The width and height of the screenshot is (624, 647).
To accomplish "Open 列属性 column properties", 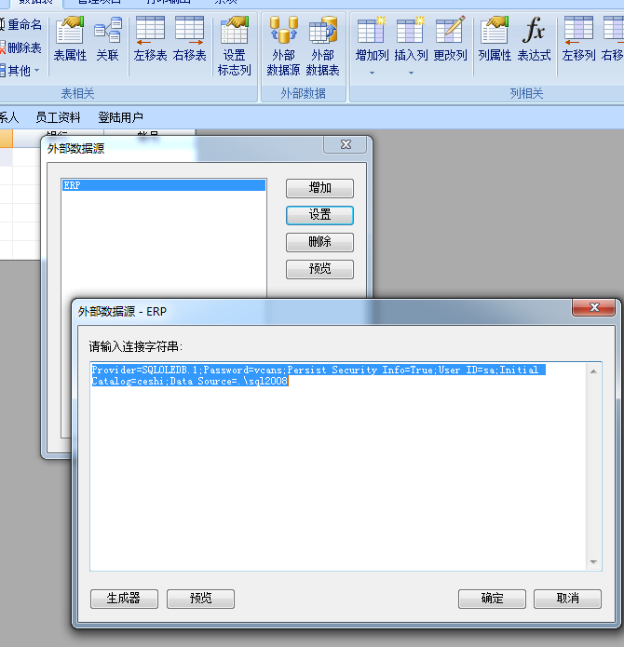I will [495, 39].
